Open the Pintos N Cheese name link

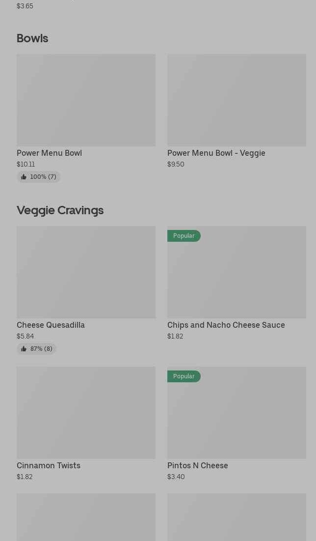(197, 466)
